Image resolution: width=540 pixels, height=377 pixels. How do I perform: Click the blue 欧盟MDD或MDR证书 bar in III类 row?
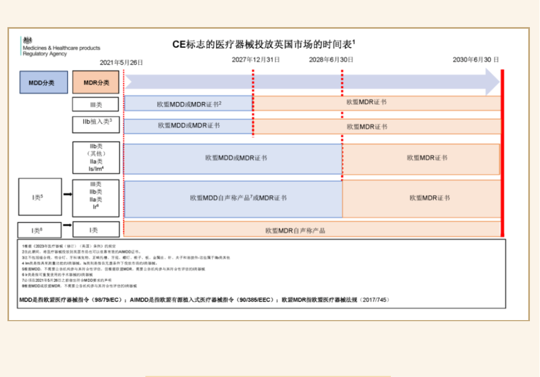(x=189, y=104)
